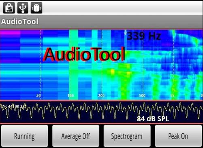
Task: Tap the yellow waveform oscilloscope trace
Action: (101, 111)
